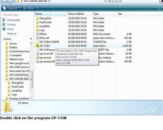Sort by Date modified column header

tap(79, 14)
